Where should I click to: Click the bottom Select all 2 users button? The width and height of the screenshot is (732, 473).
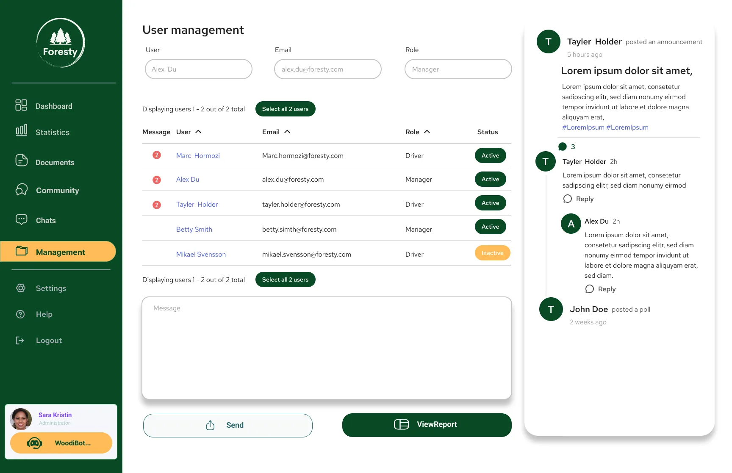click(x=286, y=279)
